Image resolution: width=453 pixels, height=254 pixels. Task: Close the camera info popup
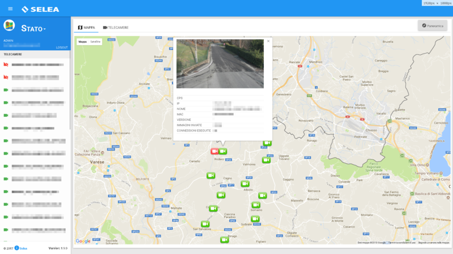pos(268,41)
